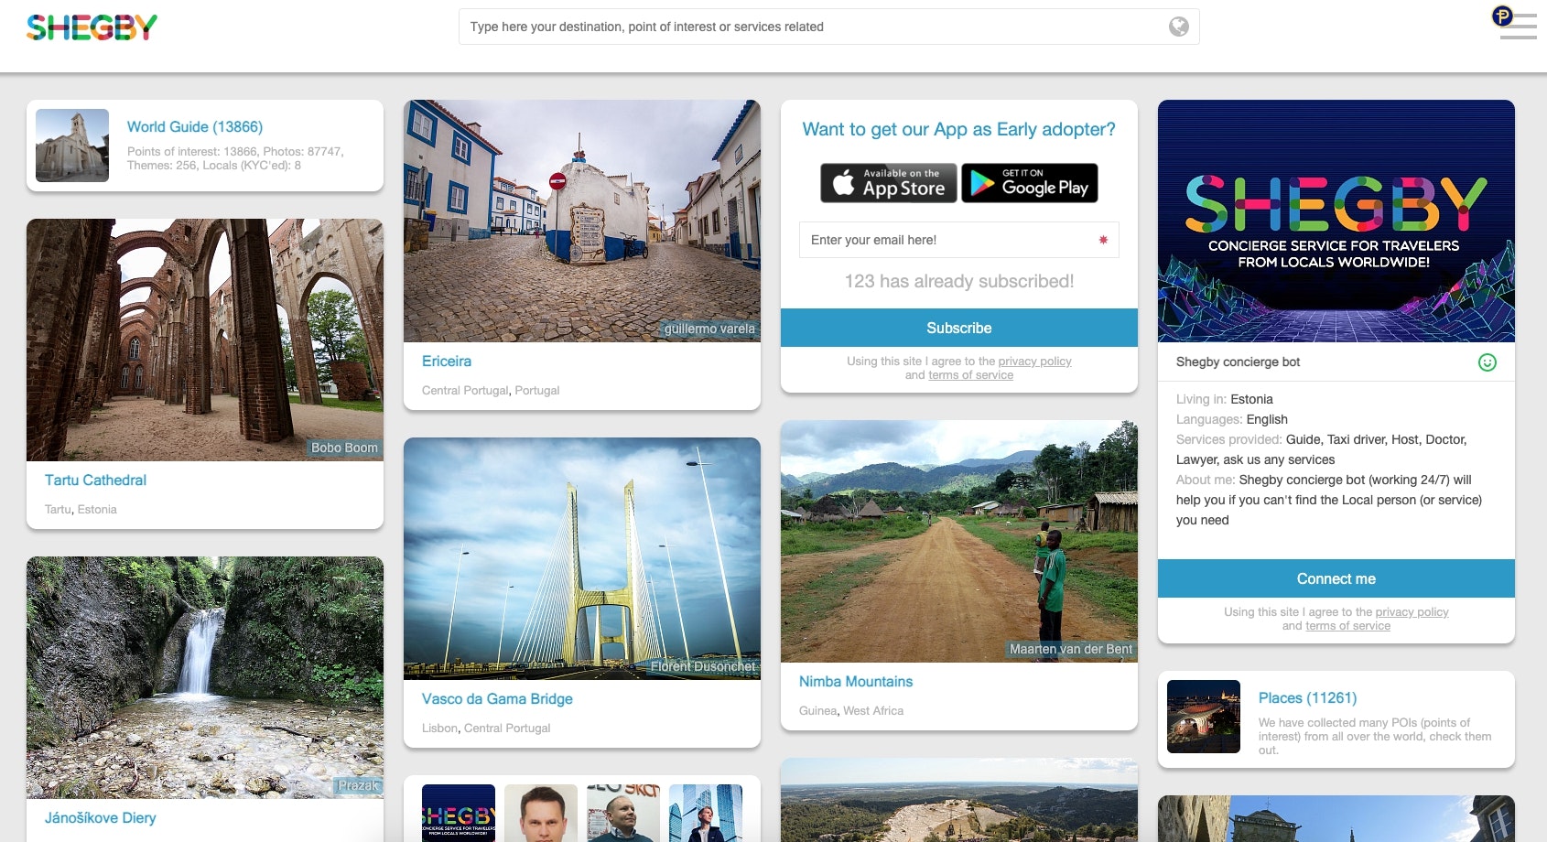The height and width of the screenshot is (842, 1547).
Task: Open the App Store download badge
Action: click(889, 183)
